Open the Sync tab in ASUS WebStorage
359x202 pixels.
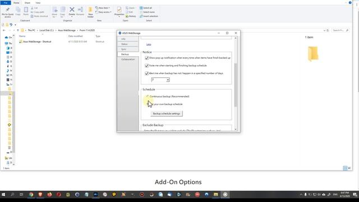(128, 49)
